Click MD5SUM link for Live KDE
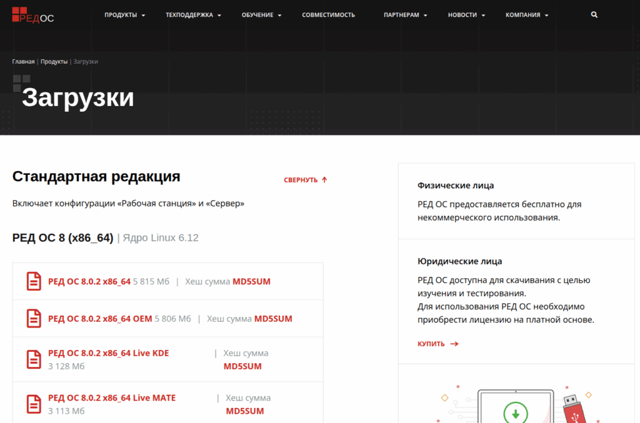 (242, 366)
